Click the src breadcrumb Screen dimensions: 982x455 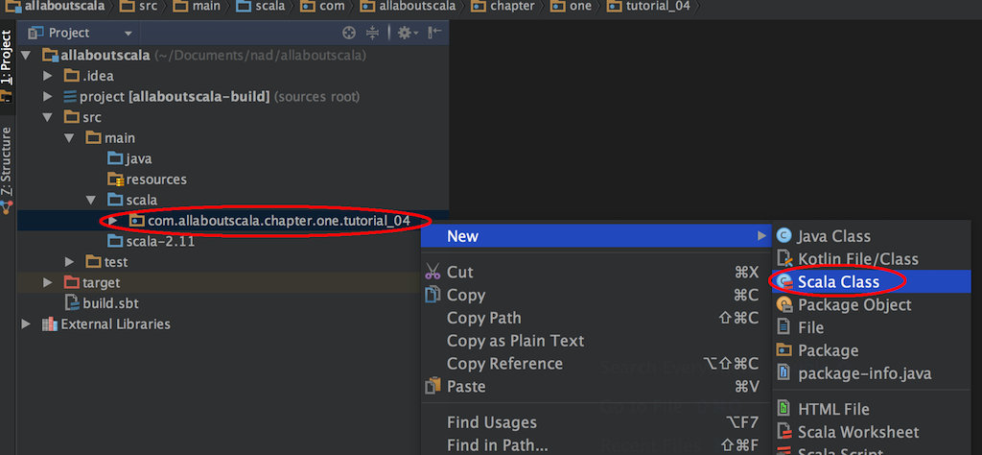pos(138,7)
